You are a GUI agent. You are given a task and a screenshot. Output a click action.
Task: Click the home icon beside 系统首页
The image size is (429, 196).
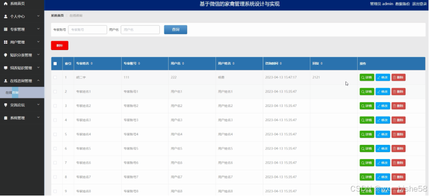[x=5, y=3]
